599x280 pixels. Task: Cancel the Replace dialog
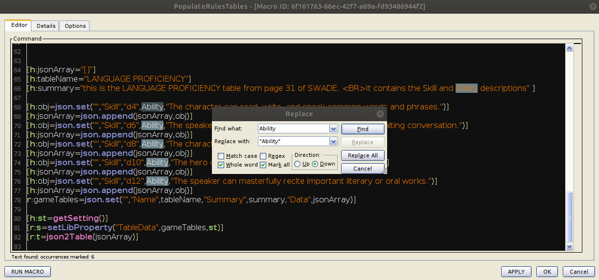[363, 169]
